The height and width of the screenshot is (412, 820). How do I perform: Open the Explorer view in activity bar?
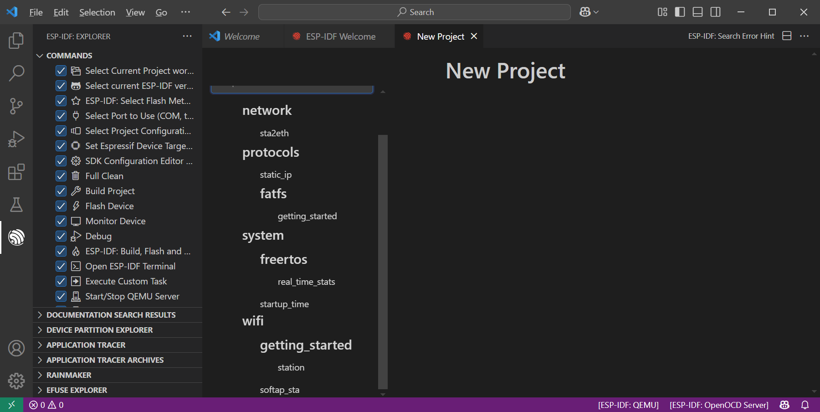16,41
